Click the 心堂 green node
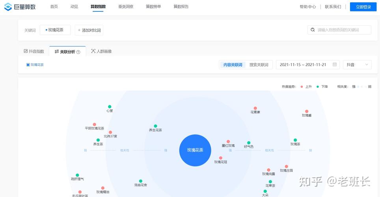The image size is (380, 197). pyautogui.click(x=110, y=107)
